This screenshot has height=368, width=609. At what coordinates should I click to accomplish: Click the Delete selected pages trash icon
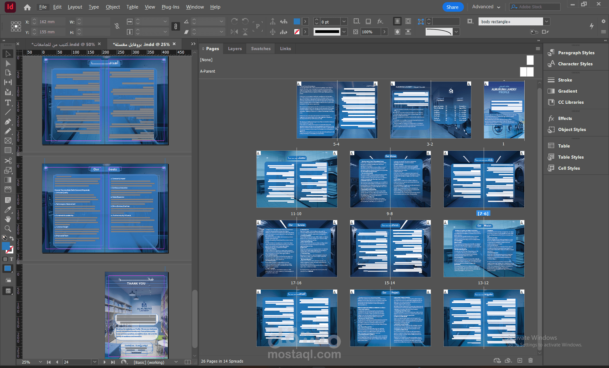point(531,360)
